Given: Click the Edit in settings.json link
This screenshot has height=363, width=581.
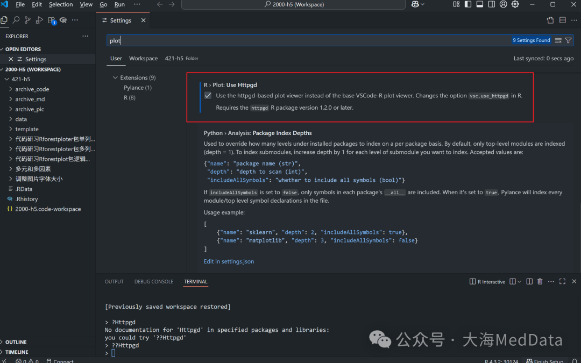Looking at the screenshot, I should click(229, 261).
